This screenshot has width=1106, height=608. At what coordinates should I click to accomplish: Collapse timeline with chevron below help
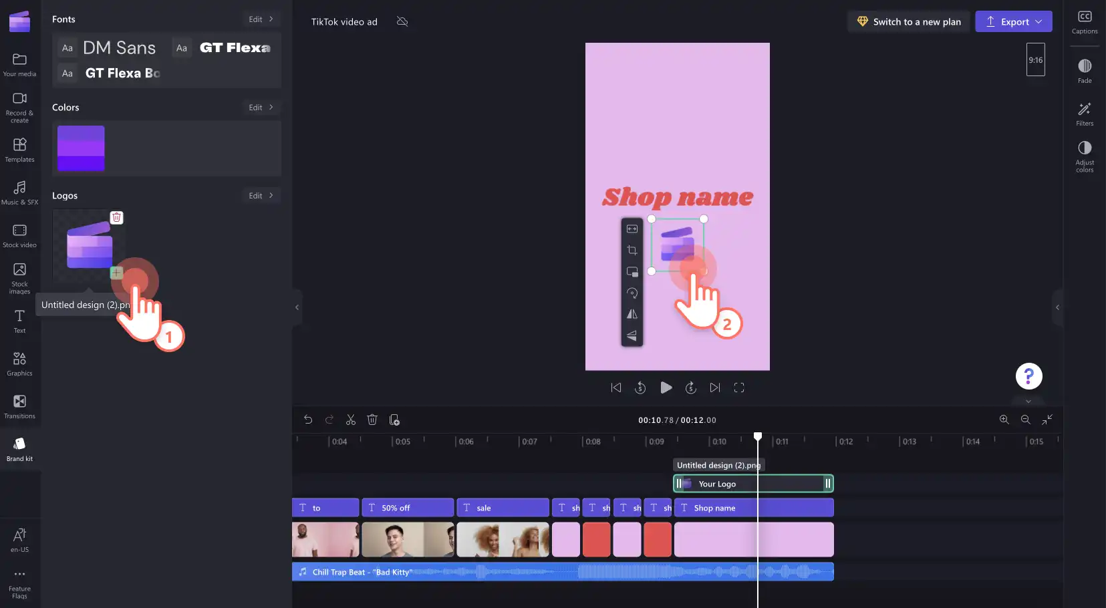[1028, 402]
